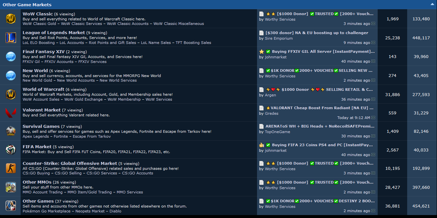Image resolution: width=437 pixels, height=218 pixels.
Task: Click the League of Legends forum icon
Action: tap(11, 38)
